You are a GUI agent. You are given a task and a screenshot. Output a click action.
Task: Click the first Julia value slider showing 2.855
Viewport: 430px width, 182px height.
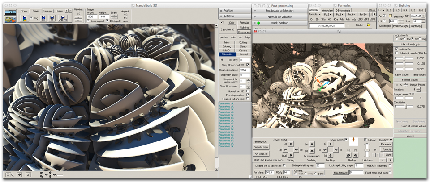[x=404, y=58]
